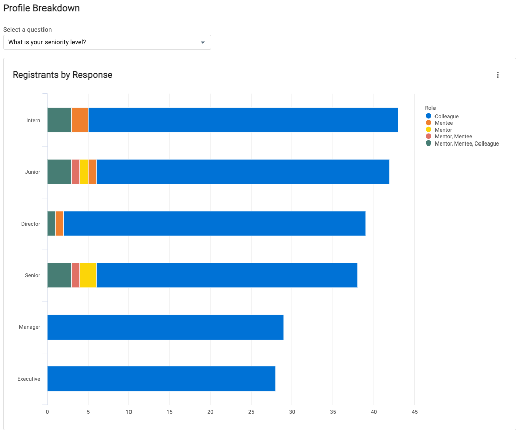The image size is (522, 435).
Task: Click the blue Executive bar
Action: point(161,379)
